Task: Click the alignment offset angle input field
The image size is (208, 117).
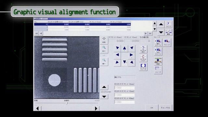Action: click(124, 102)
